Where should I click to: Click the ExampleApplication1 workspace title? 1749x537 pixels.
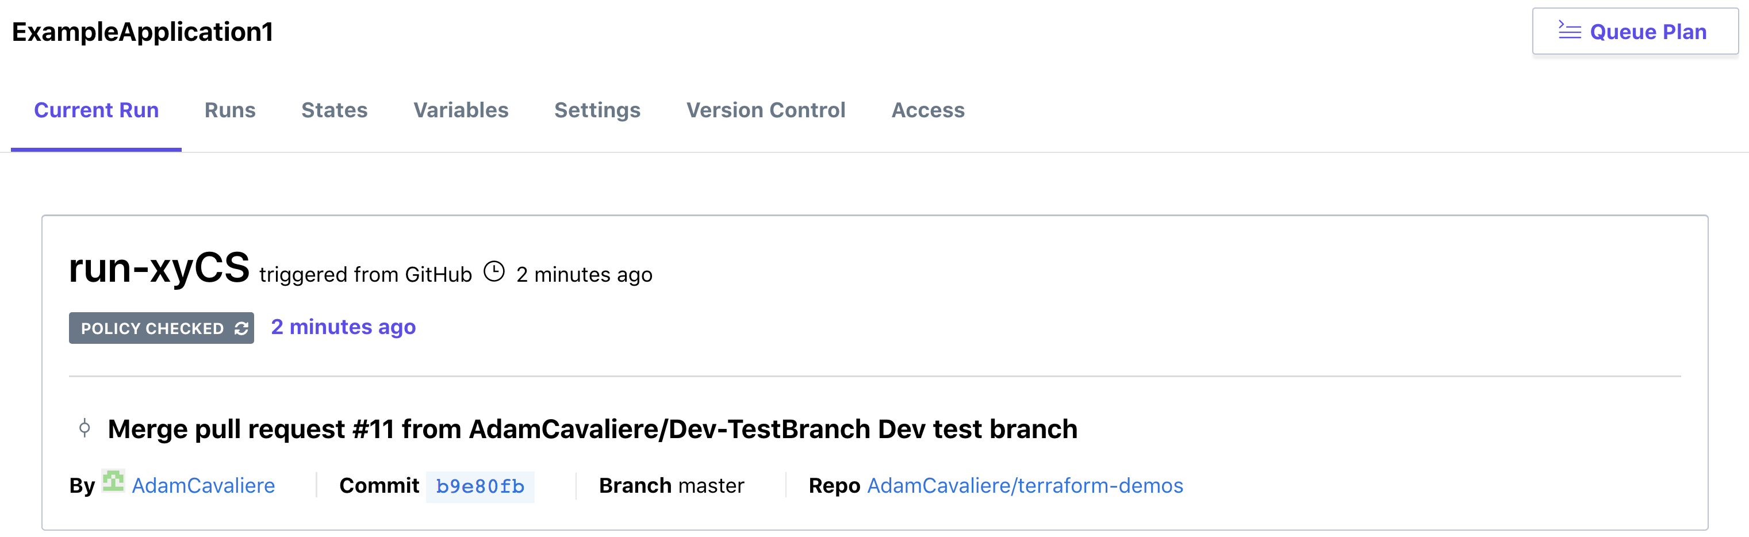click(143, 32)
